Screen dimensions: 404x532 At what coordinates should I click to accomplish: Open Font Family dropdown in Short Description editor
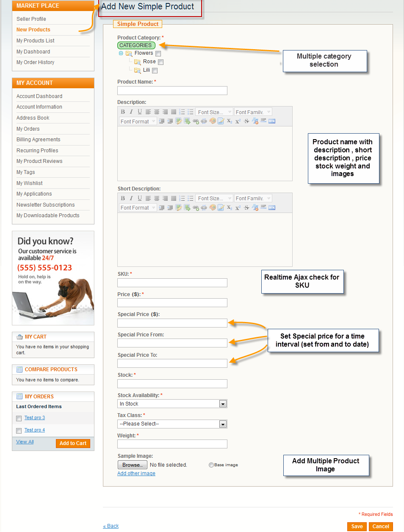pyautogui.click(x=253, y=198)
